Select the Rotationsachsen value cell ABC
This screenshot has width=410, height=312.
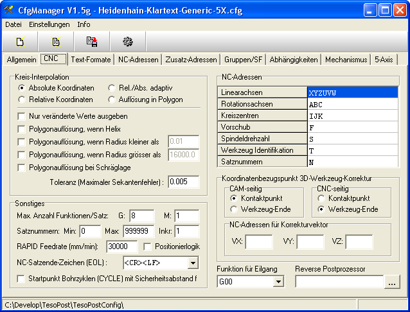pos(352,104)
